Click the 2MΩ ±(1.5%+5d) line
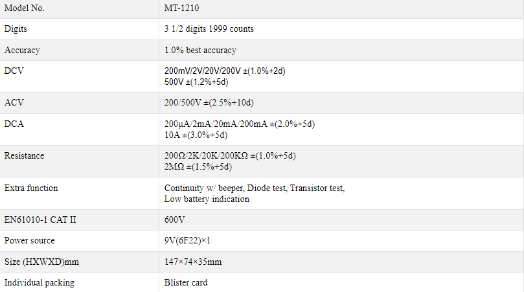This screenshot has height=292, width=524. click(198, 166)
